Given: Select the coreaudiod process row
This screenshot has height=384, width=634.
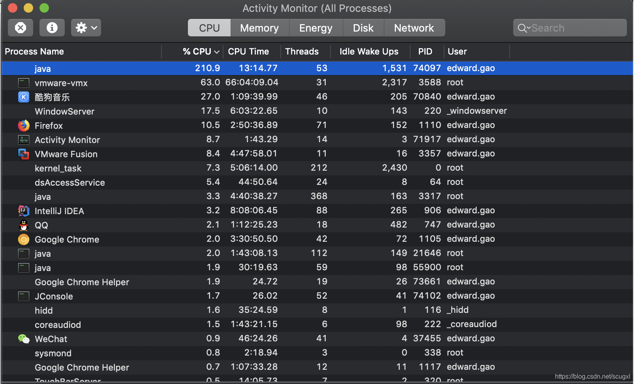Looking at the screenshot, I should pos(317,324).
